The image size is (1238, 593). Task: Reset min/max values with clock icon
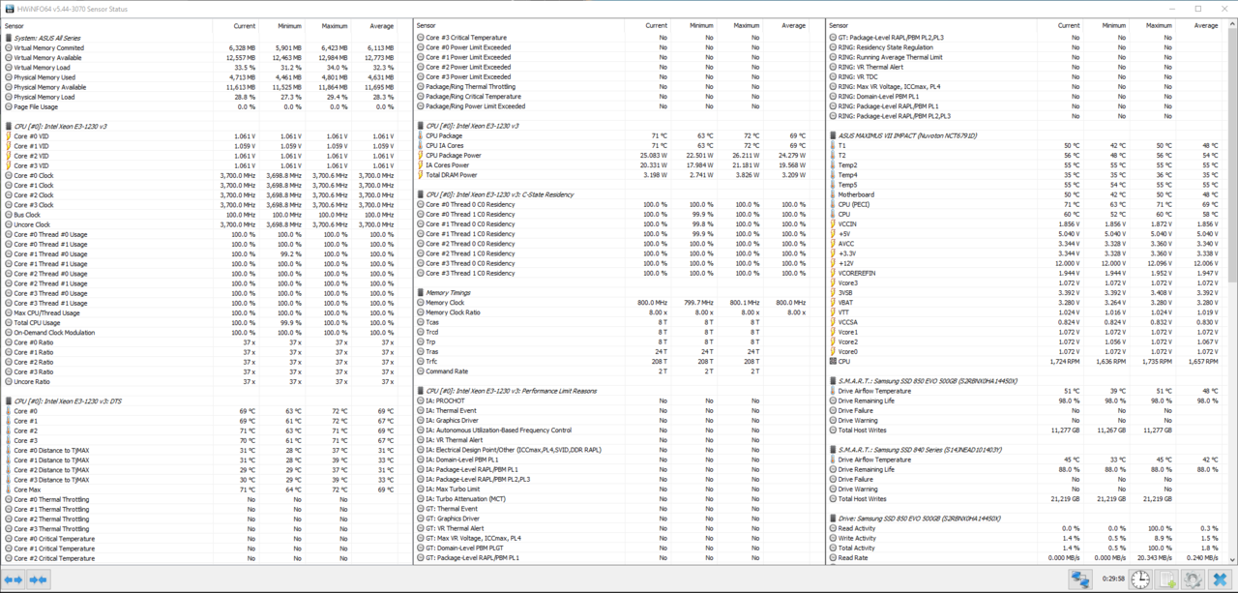tap(1141, 579)
